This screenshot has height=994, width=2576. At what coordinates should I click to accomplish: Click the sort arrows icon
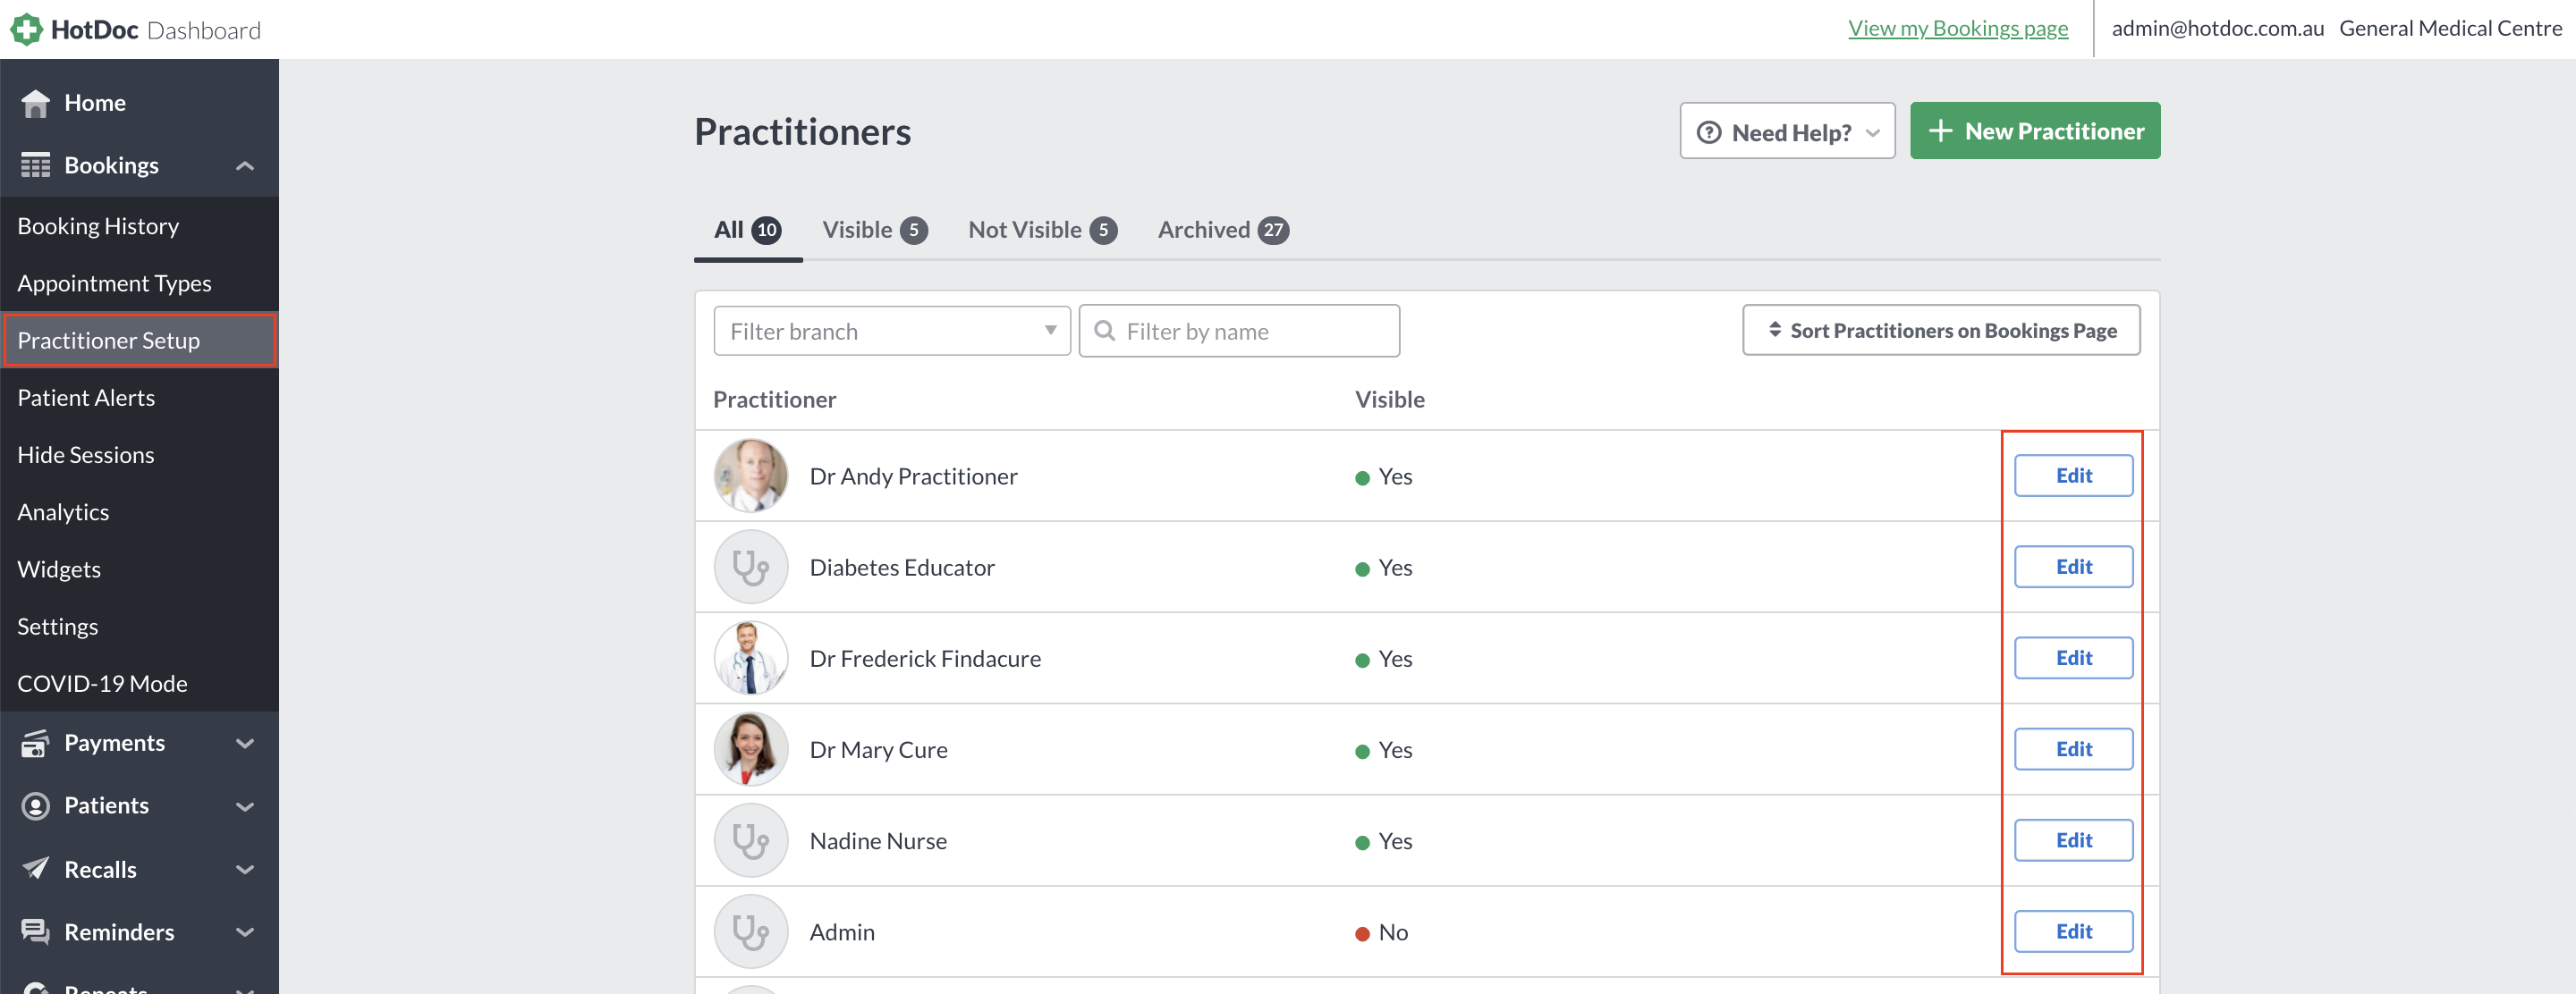(x=1775, y=330)
